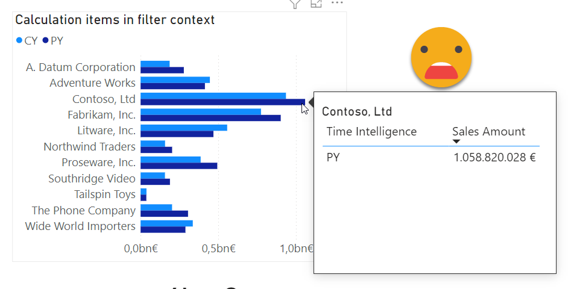Click the CY legend light-blue marker
The width and height of the screenshot is (571, 289).
click(19, 41)
